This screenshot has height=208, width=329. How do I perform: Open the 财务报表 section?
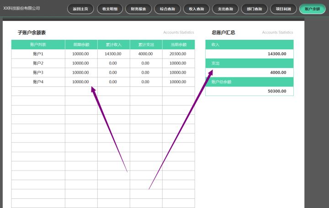[x=138, y=9]
